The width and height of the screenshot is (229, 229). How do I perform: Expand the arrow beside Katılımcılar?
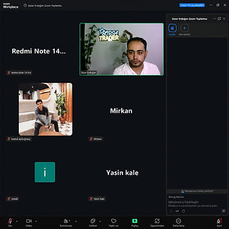point(76,221)
